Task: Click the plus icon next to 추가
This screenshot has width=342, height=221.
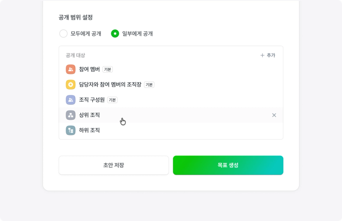Action: [x=262, y=55]
